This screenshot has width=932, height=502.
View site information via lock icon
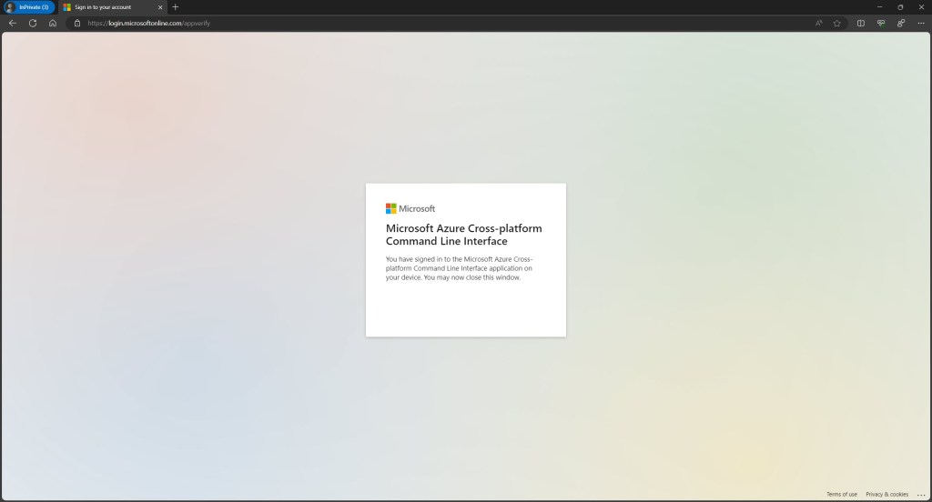[77, 23]
